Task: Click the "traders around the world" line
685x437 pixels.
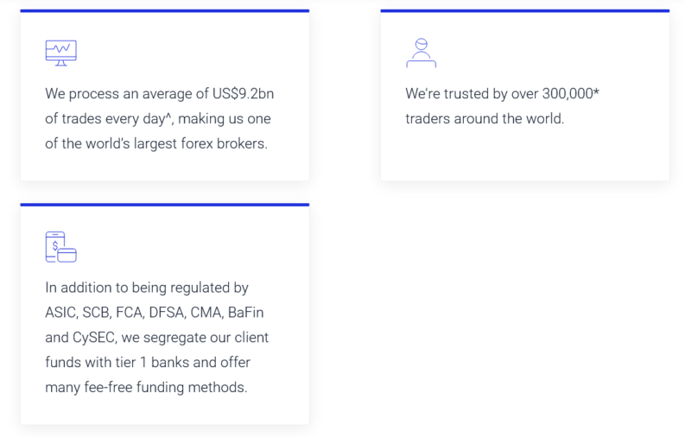Action: 485,118
